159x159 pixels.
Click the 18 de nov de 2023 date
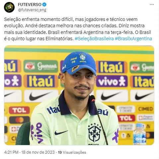[x=38, y=152]
